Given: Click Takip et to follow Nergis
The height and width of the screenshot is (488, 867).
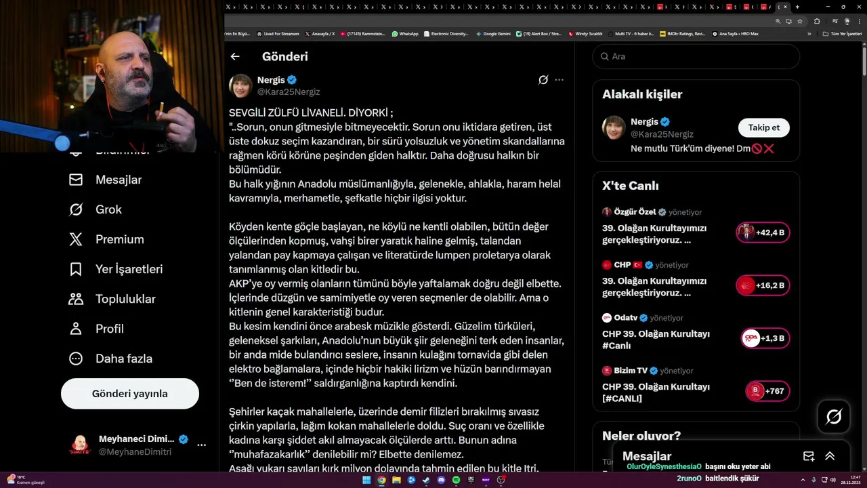Looking at the screenshot, I should (764, 127).
